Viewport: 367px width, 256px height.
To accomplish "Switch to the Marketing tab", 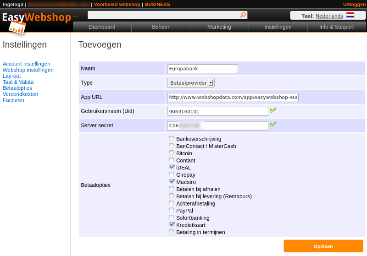I will (x=219, y=27).
